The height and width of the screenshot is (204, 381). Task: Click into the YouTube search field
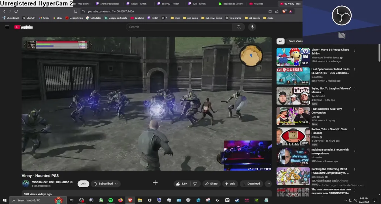179,27
